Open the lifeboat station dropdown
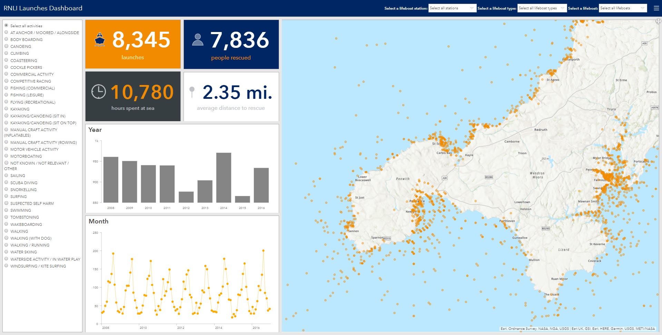The height and width of the screenshot is (335, 662). pyautogui.click(x=452, y=8)
